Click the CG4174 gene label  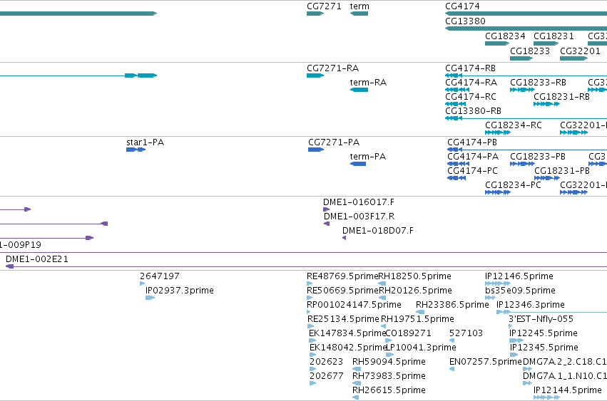click(x=462, y=6)
